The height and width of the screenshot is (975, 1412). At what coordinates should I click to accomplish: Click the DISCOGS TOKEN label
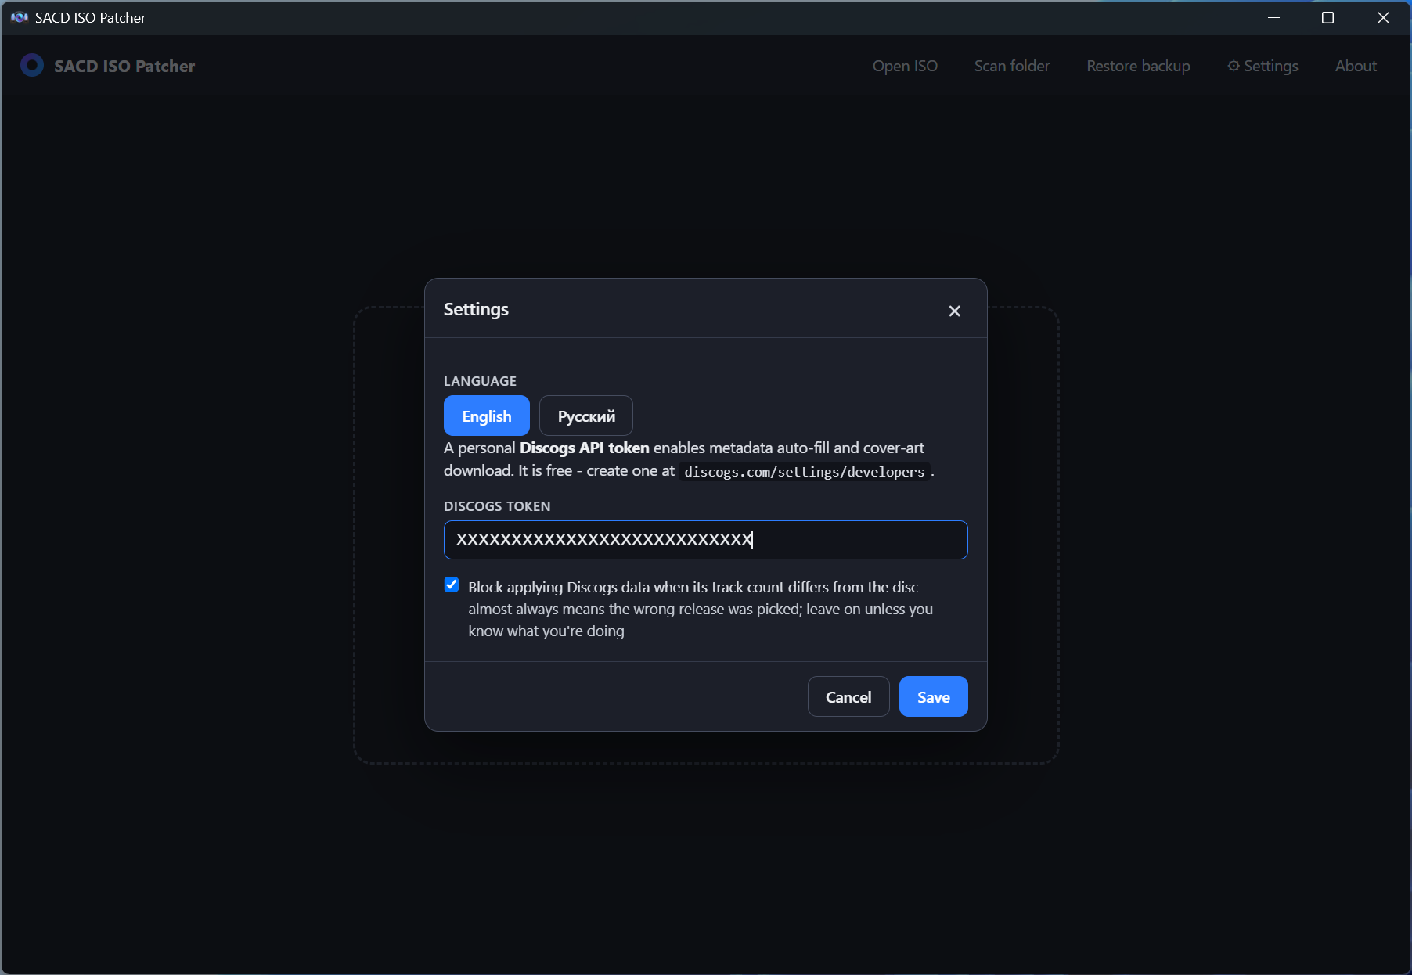tap(497, 506)
